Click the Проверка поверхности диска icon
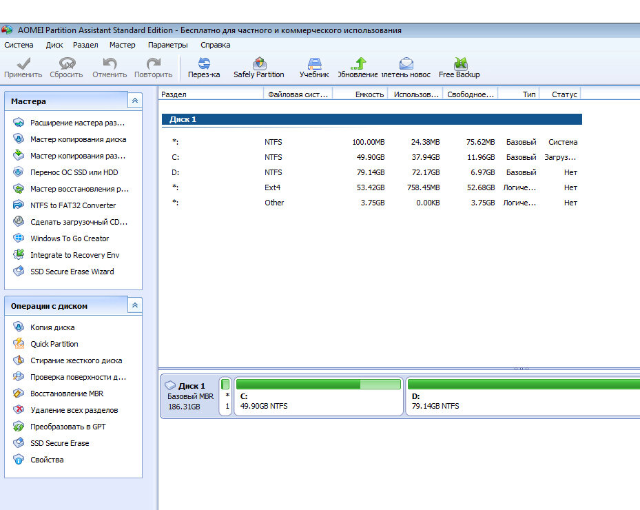 pos(19,376)
